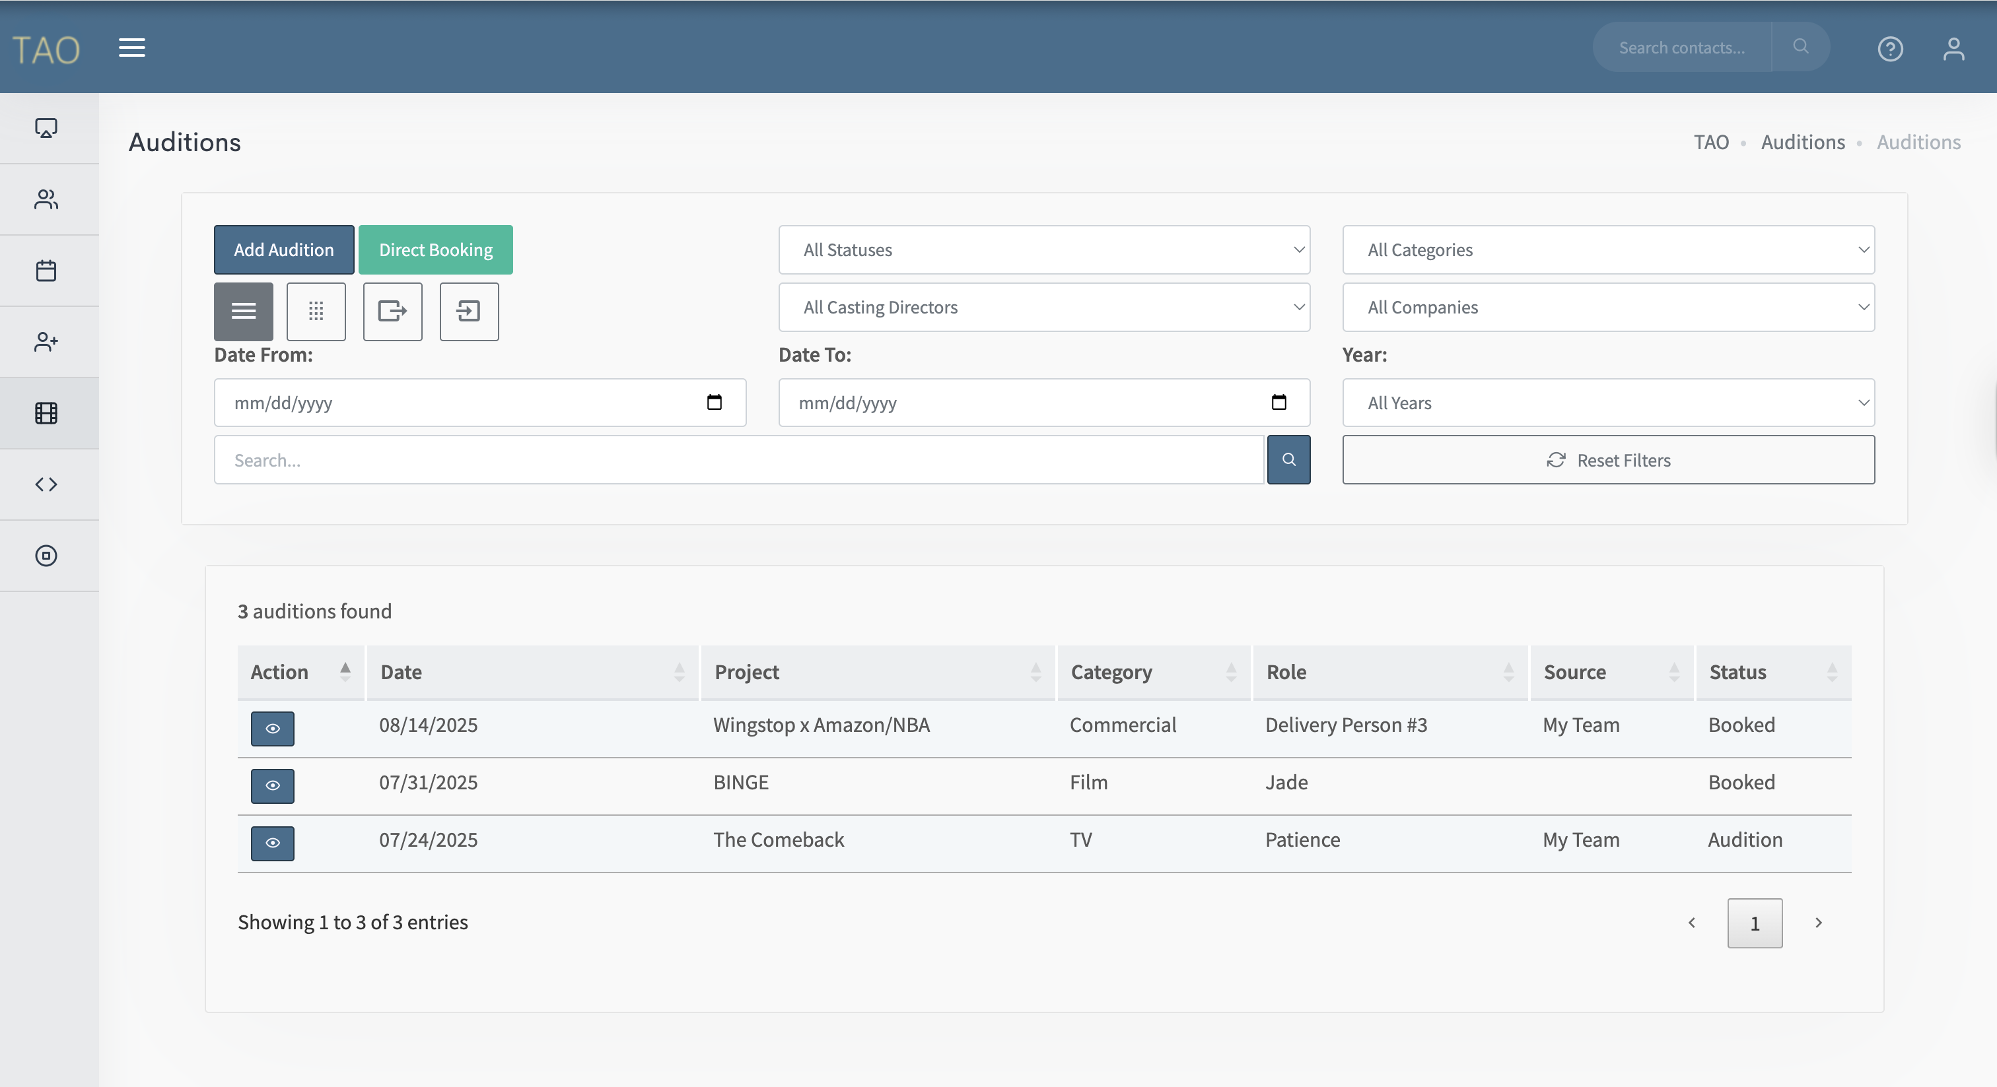Viewport: 1997px width, 1087px height.
Task: Open the All Casting Directors dropdown
Action: click(1043, 307)
